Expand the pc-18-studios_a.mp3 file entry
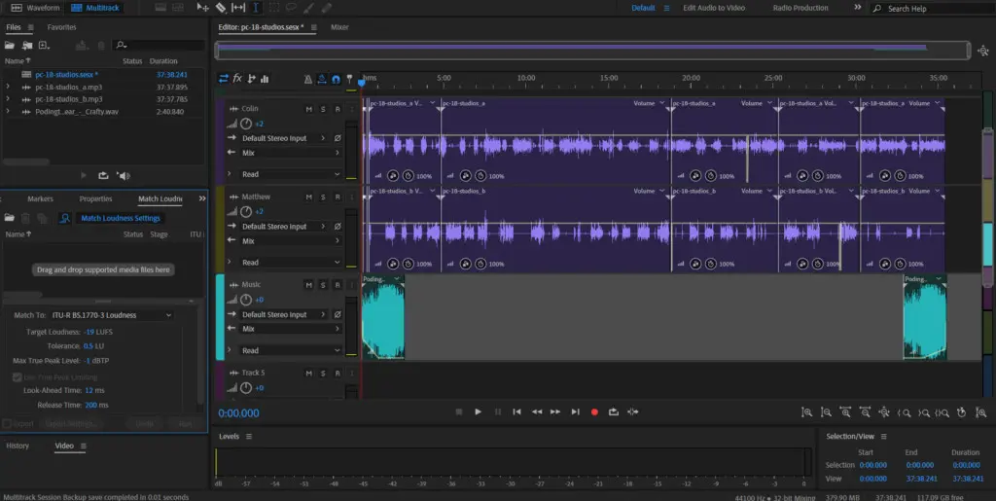Image resolution: width=996 pixels, height=501 pixels. tap(8, 87)
